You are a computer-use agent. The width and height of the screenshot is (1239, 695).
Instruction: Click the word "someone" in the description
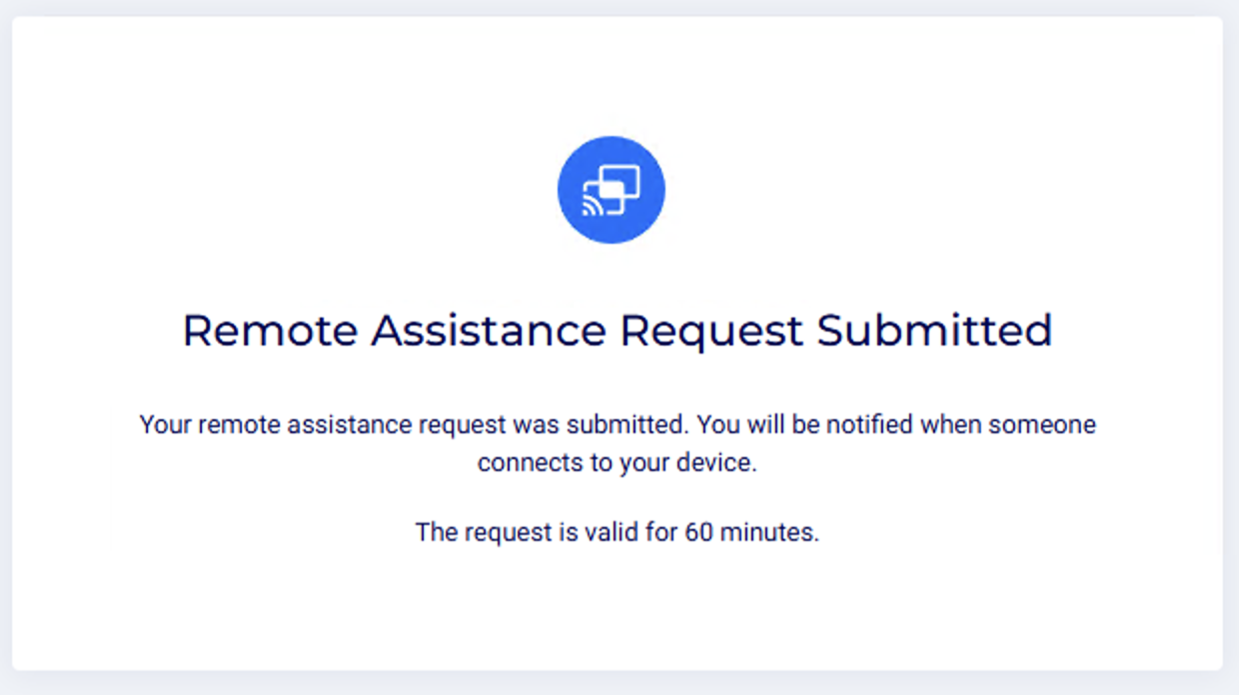click(1042, 424)
